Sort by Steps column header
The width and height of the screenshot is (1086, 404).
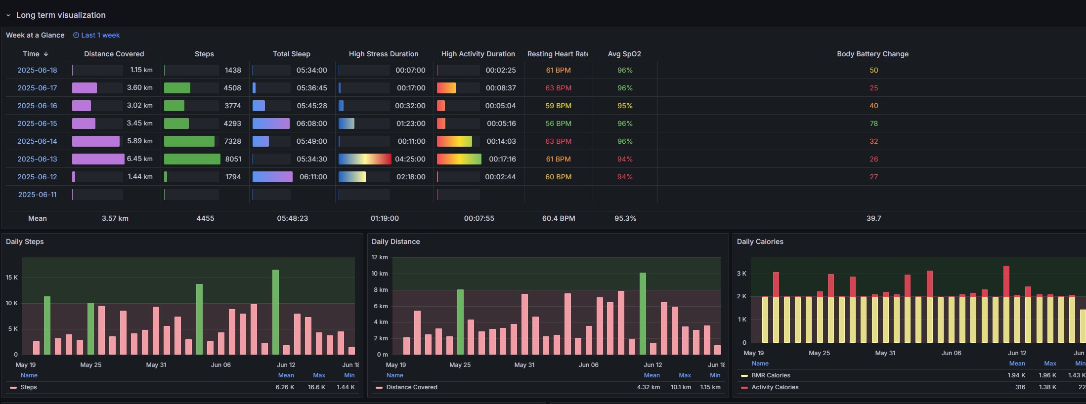[204, 54]
